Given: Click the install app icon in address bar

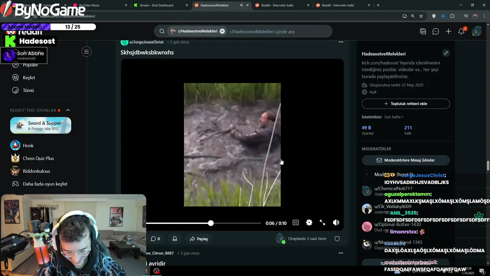Looking at the screenshot, I should click(x=405, y=16).
